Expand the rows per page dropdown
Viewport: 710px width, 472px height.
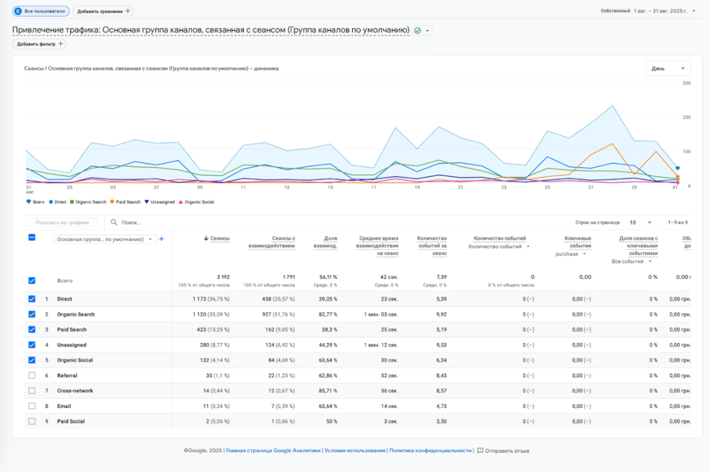(x=641, y=223)
